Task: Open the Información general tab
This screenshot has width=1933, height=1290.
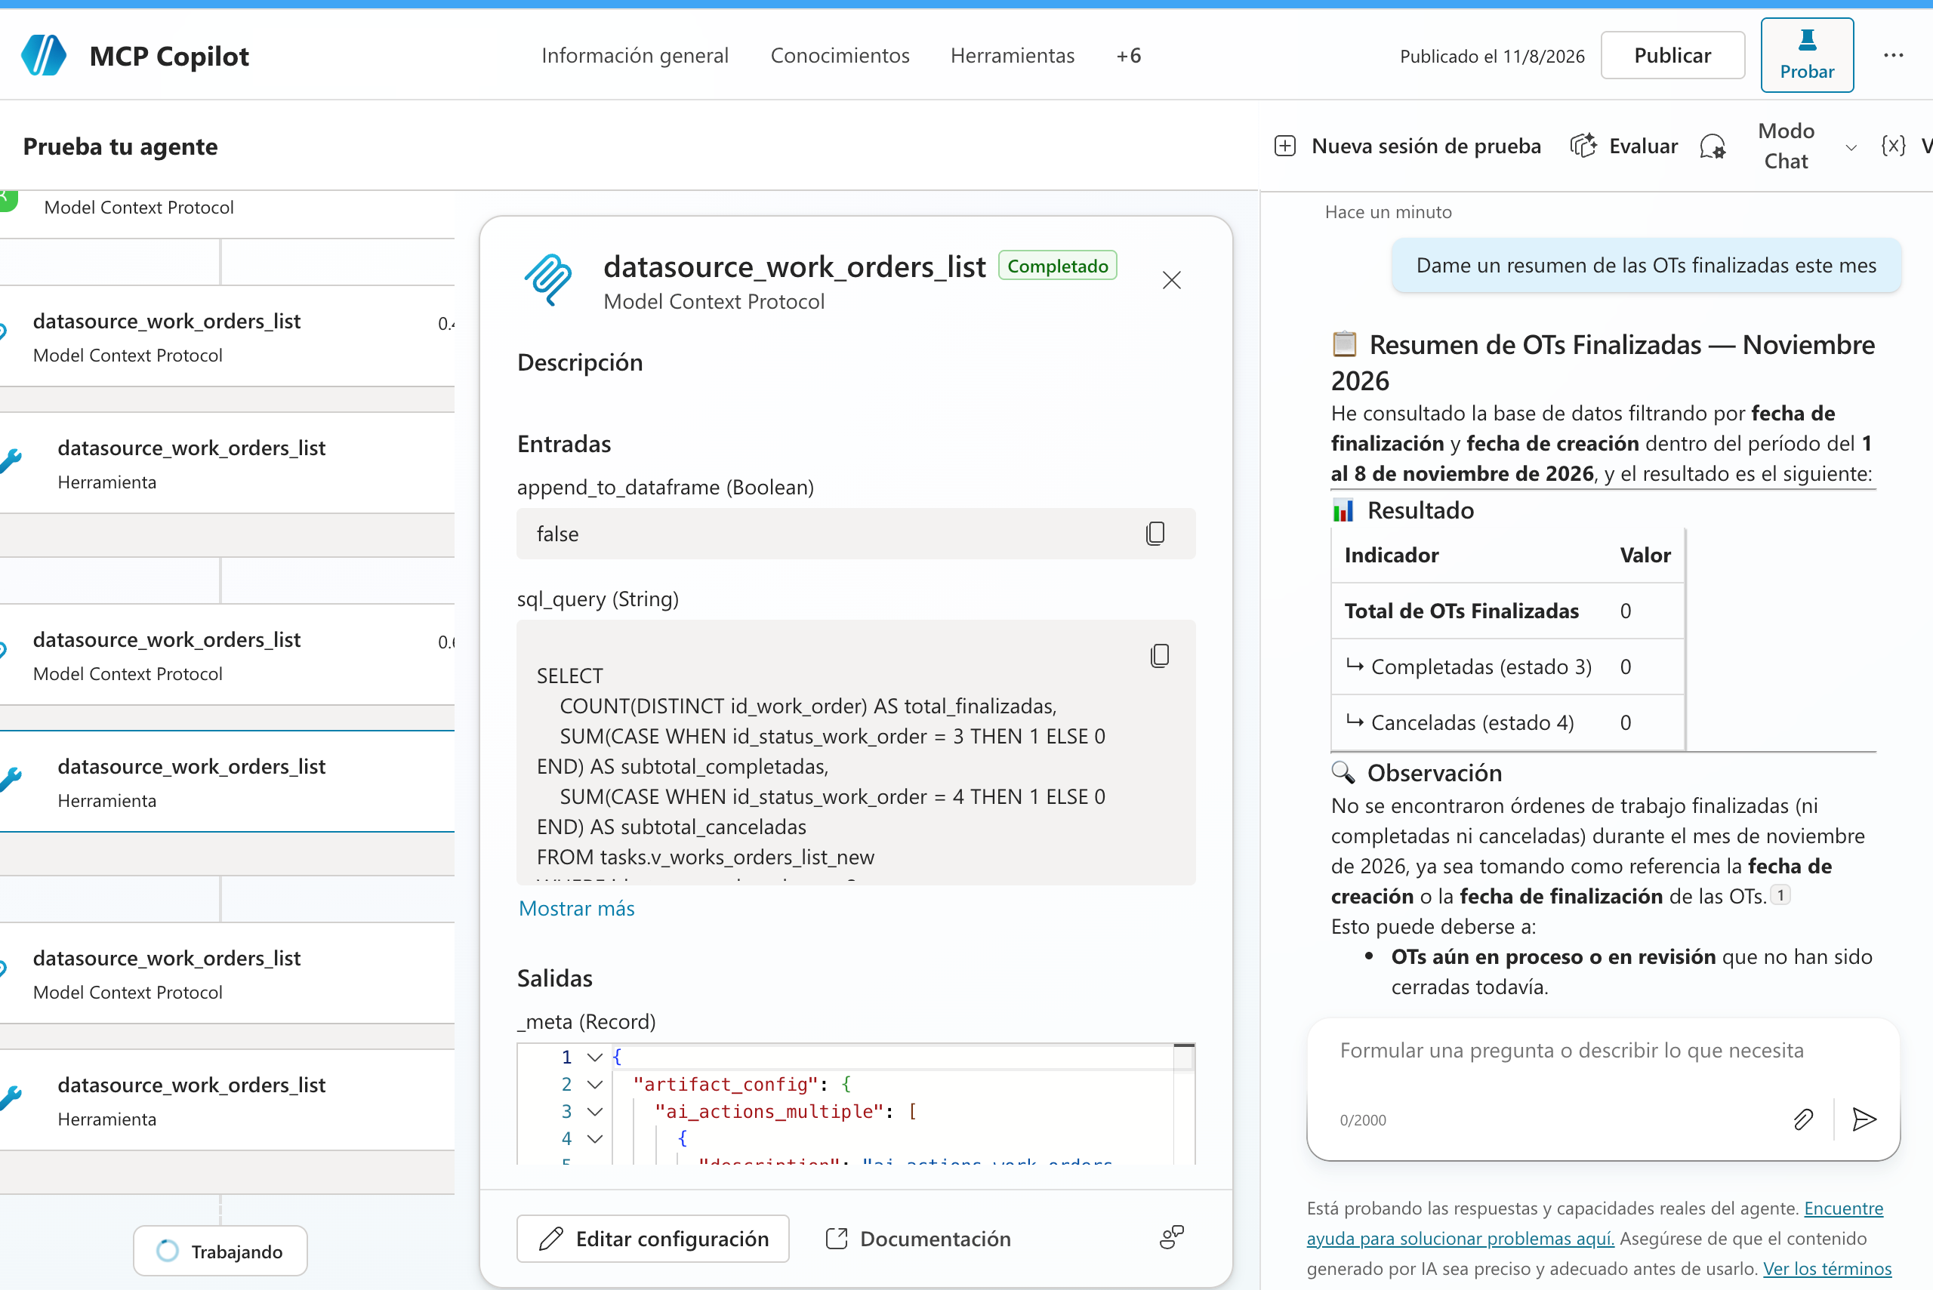Action: coord(634,55)
